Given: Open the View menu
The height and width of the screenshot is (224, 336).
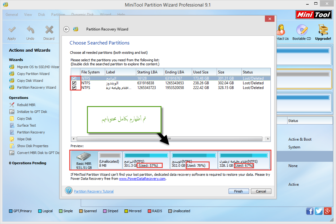Looking at the screenshot, I should [28, 15].
